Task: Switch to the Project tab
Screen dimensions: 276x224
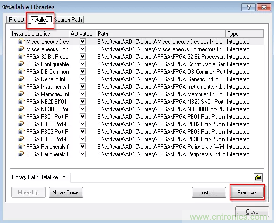Action: (16, 20)
